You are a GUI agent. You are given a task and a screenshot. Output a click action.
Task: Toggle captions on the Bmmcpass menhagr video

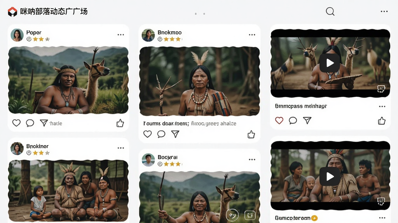381,89
